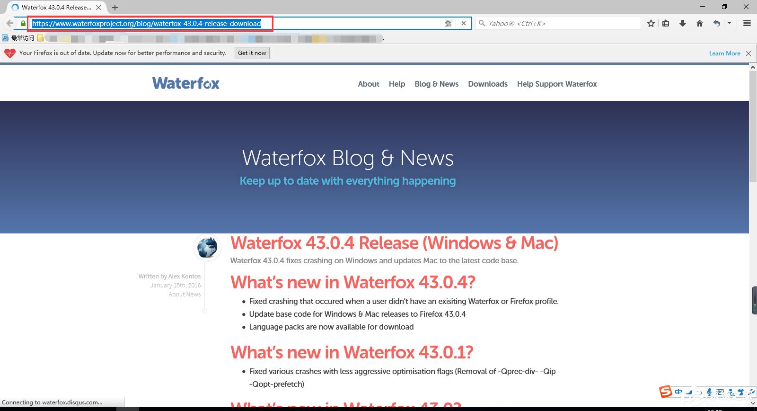The image size is (757, 411).
Task: Go to the home page icon
Action: (x=700, y=23)
